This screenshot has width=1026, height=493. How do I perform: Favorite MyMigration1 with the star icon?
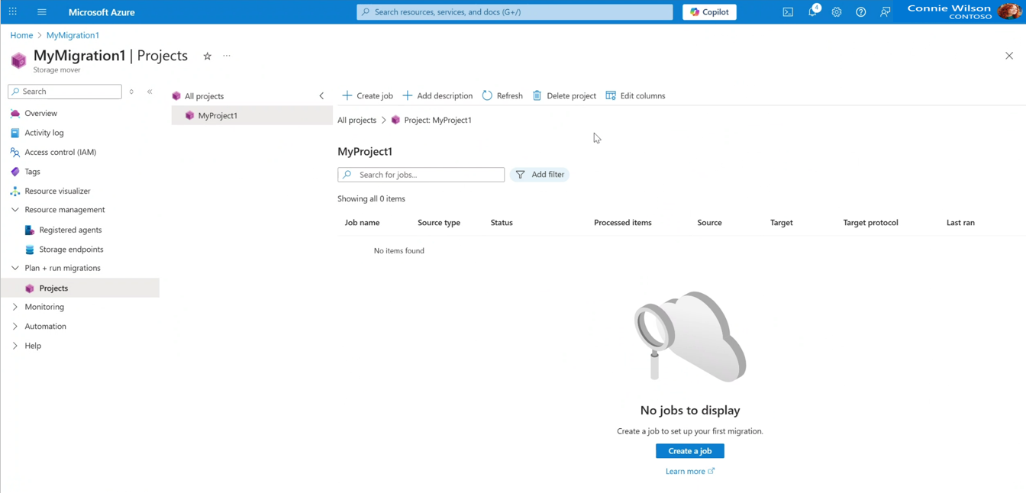point(207,56)
